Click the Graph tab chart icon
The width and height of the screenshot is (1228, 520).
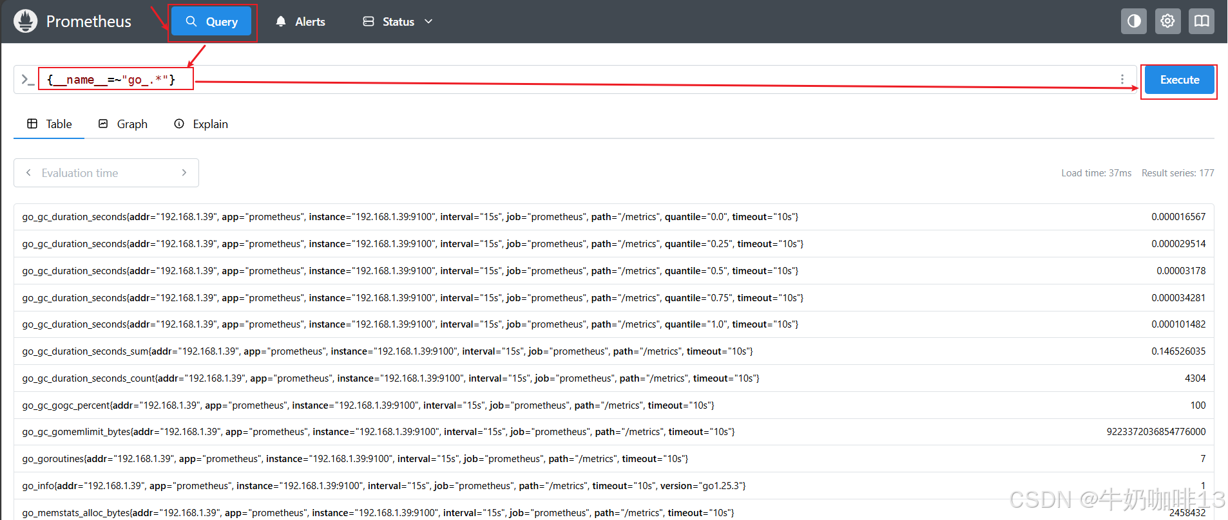[103, 124]
